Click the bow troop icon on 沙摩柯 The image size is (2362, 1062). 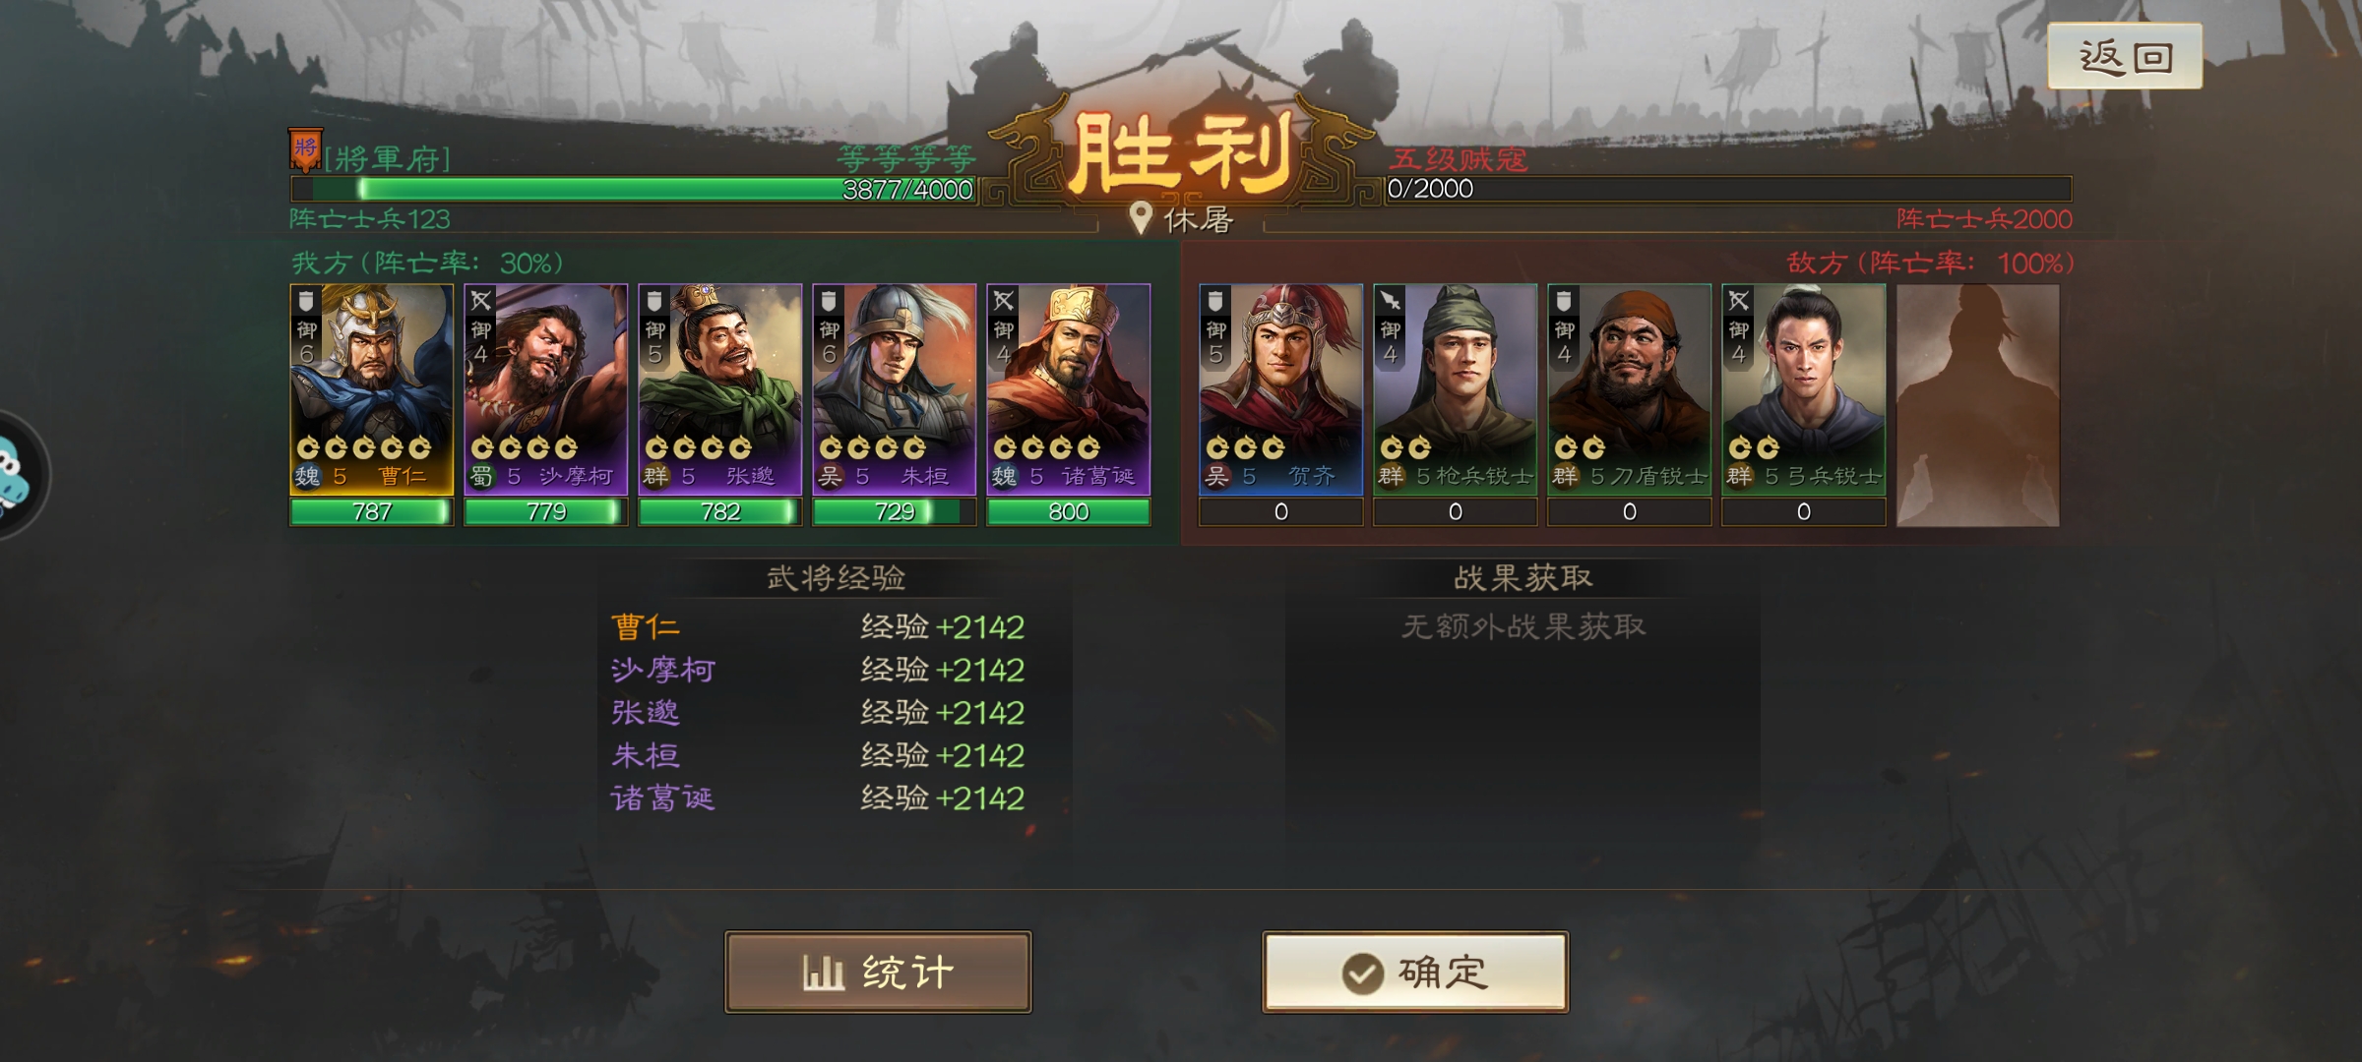[x=481, y=301]
